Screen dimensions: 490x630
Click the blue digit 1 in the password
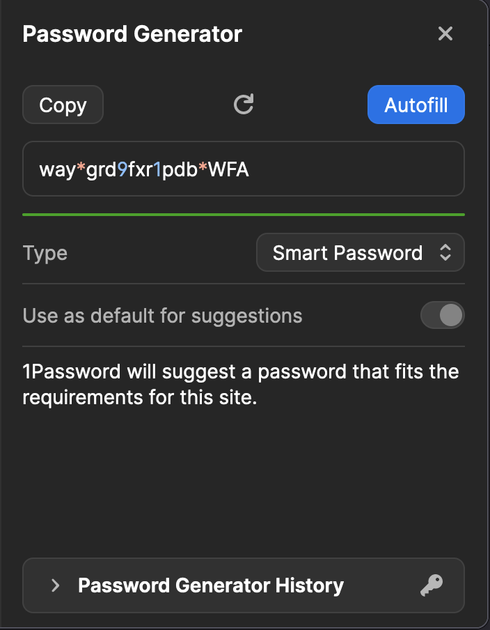coord(158,169)
